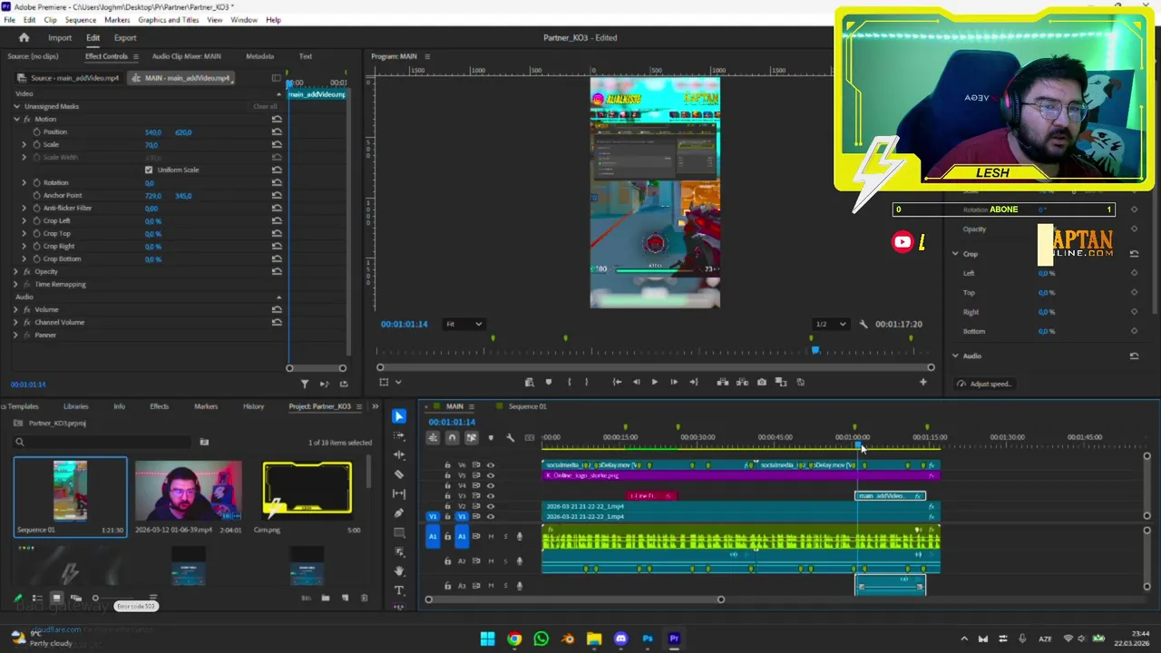Toggle V2 track output eye

pyautogui.click(x=491, y=506)
